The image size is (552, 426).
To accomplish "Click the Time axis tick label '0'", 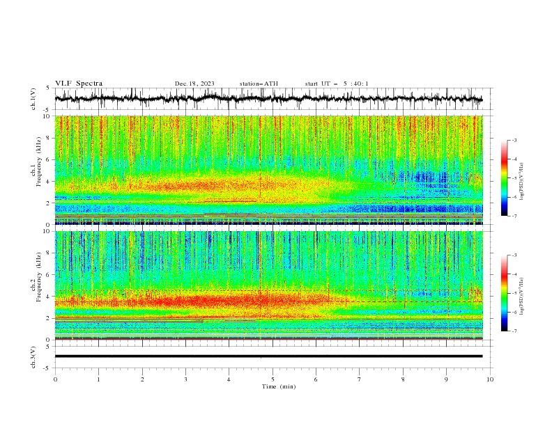I will pos(55,379).
